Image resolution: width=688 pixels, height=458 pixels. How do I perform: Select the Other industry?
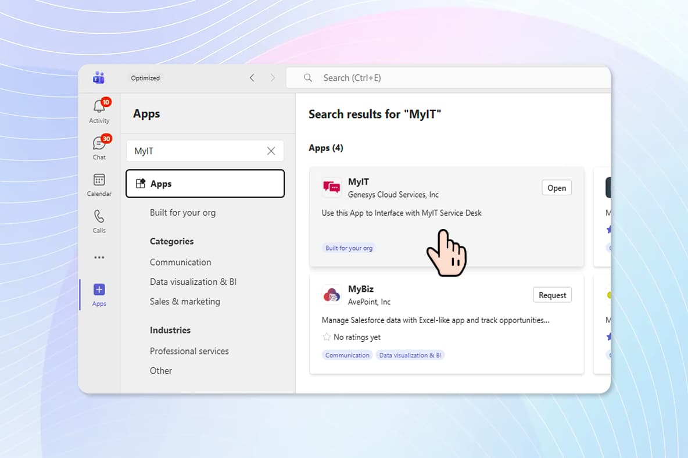point(160,371)
